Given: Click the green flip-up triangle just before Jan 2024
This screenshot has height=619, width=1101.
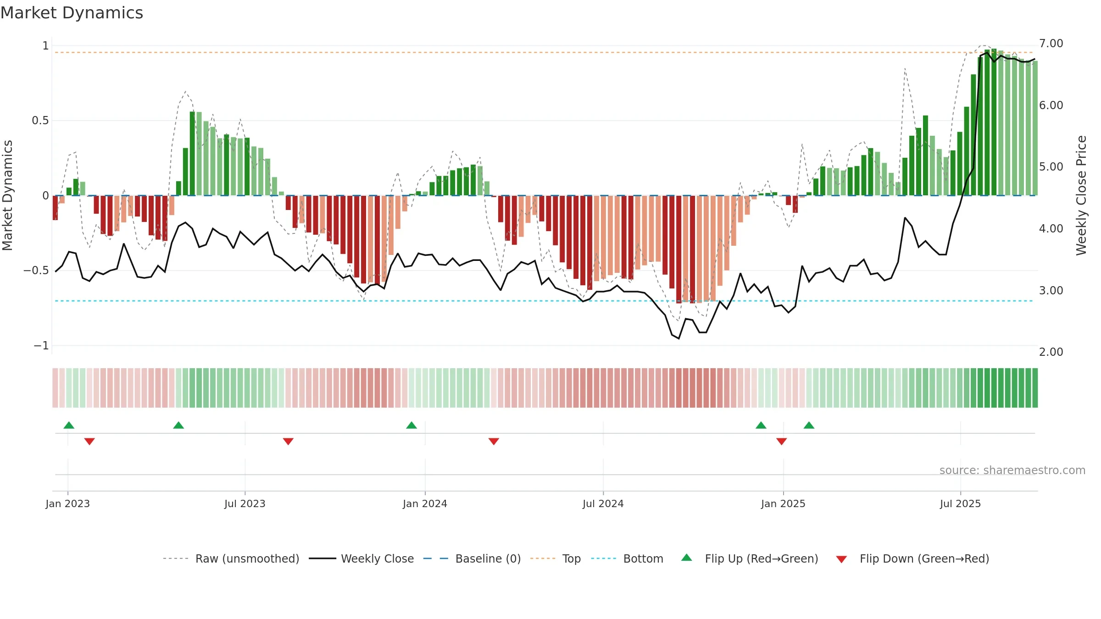Looking at the screenshot, I should pos(411,425).
